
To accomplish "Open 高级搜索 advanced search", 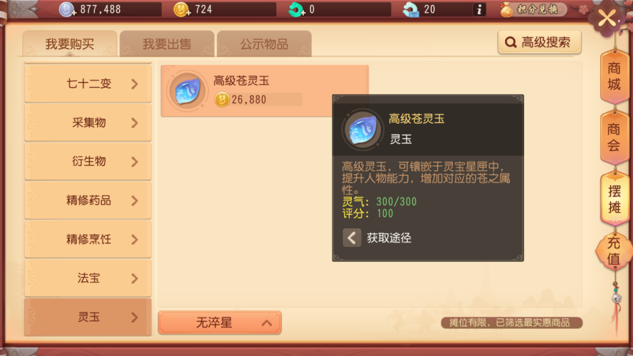I will (539, 43).
